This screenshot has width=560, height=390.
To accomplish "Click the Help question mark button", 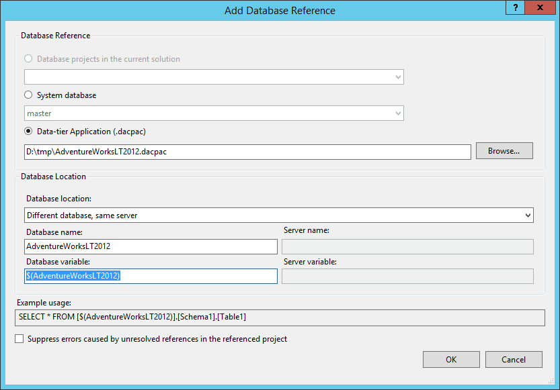I will [x=515, y=7].
